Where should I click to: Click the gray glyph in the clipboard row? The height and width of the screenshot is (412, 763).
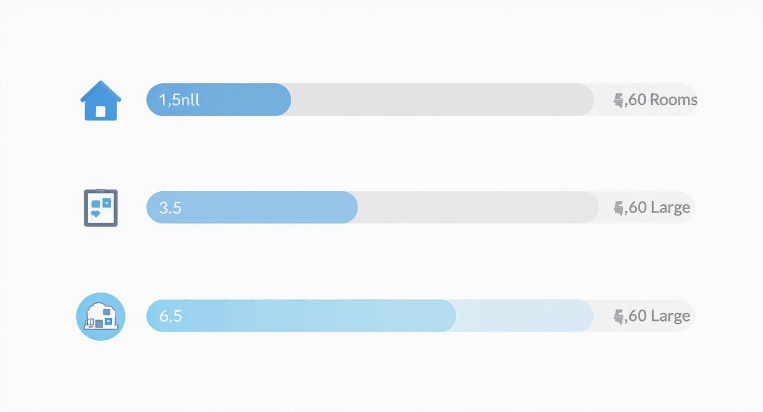point(619,208)
